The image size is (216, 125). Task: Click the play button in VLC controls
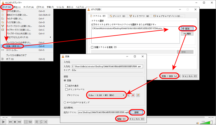point(3,122)
